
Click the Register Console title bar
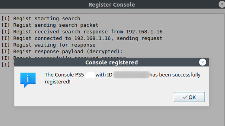click(x=111, y=5)
